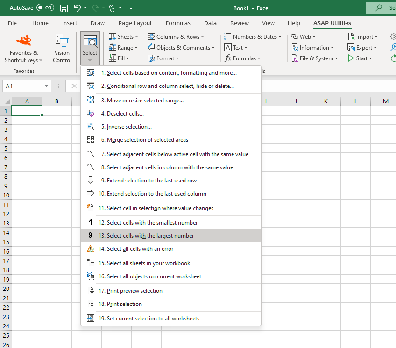Switch to the Help tab
396x348 pixels.
point(294,23)
